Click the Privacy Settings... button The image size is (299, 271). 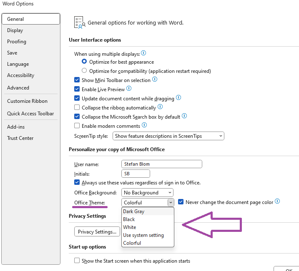coord(97,231)
